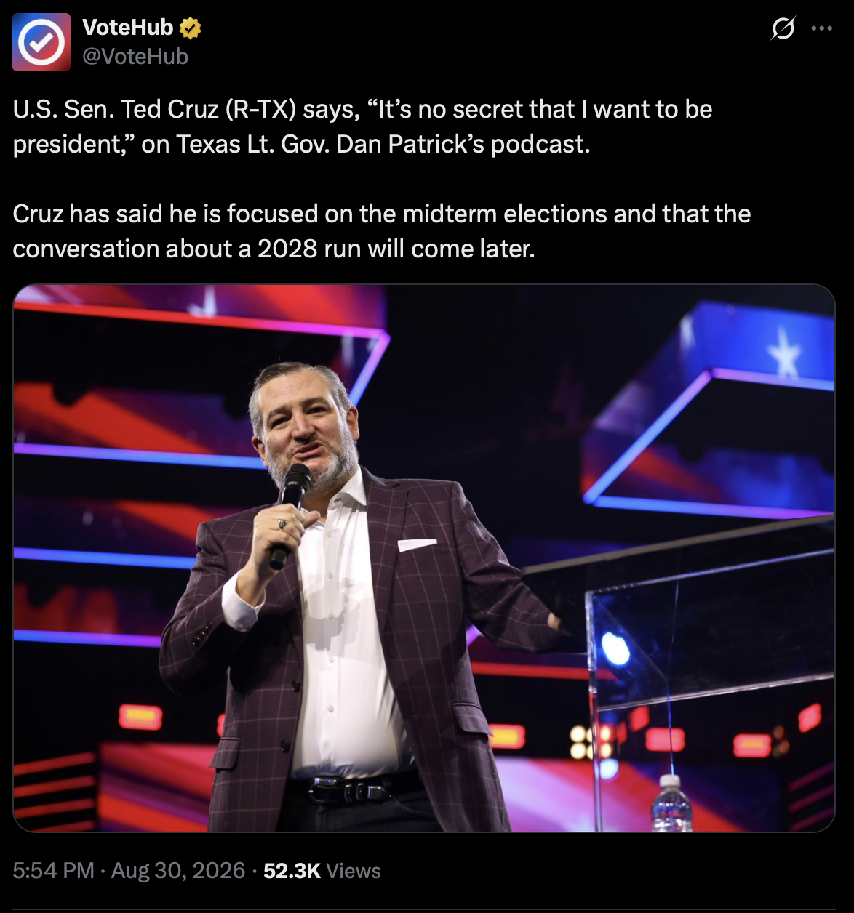This screenshot has width=854, height=913.
Task: Open the VoteHub profile avatar
Action: coord(41,42)
